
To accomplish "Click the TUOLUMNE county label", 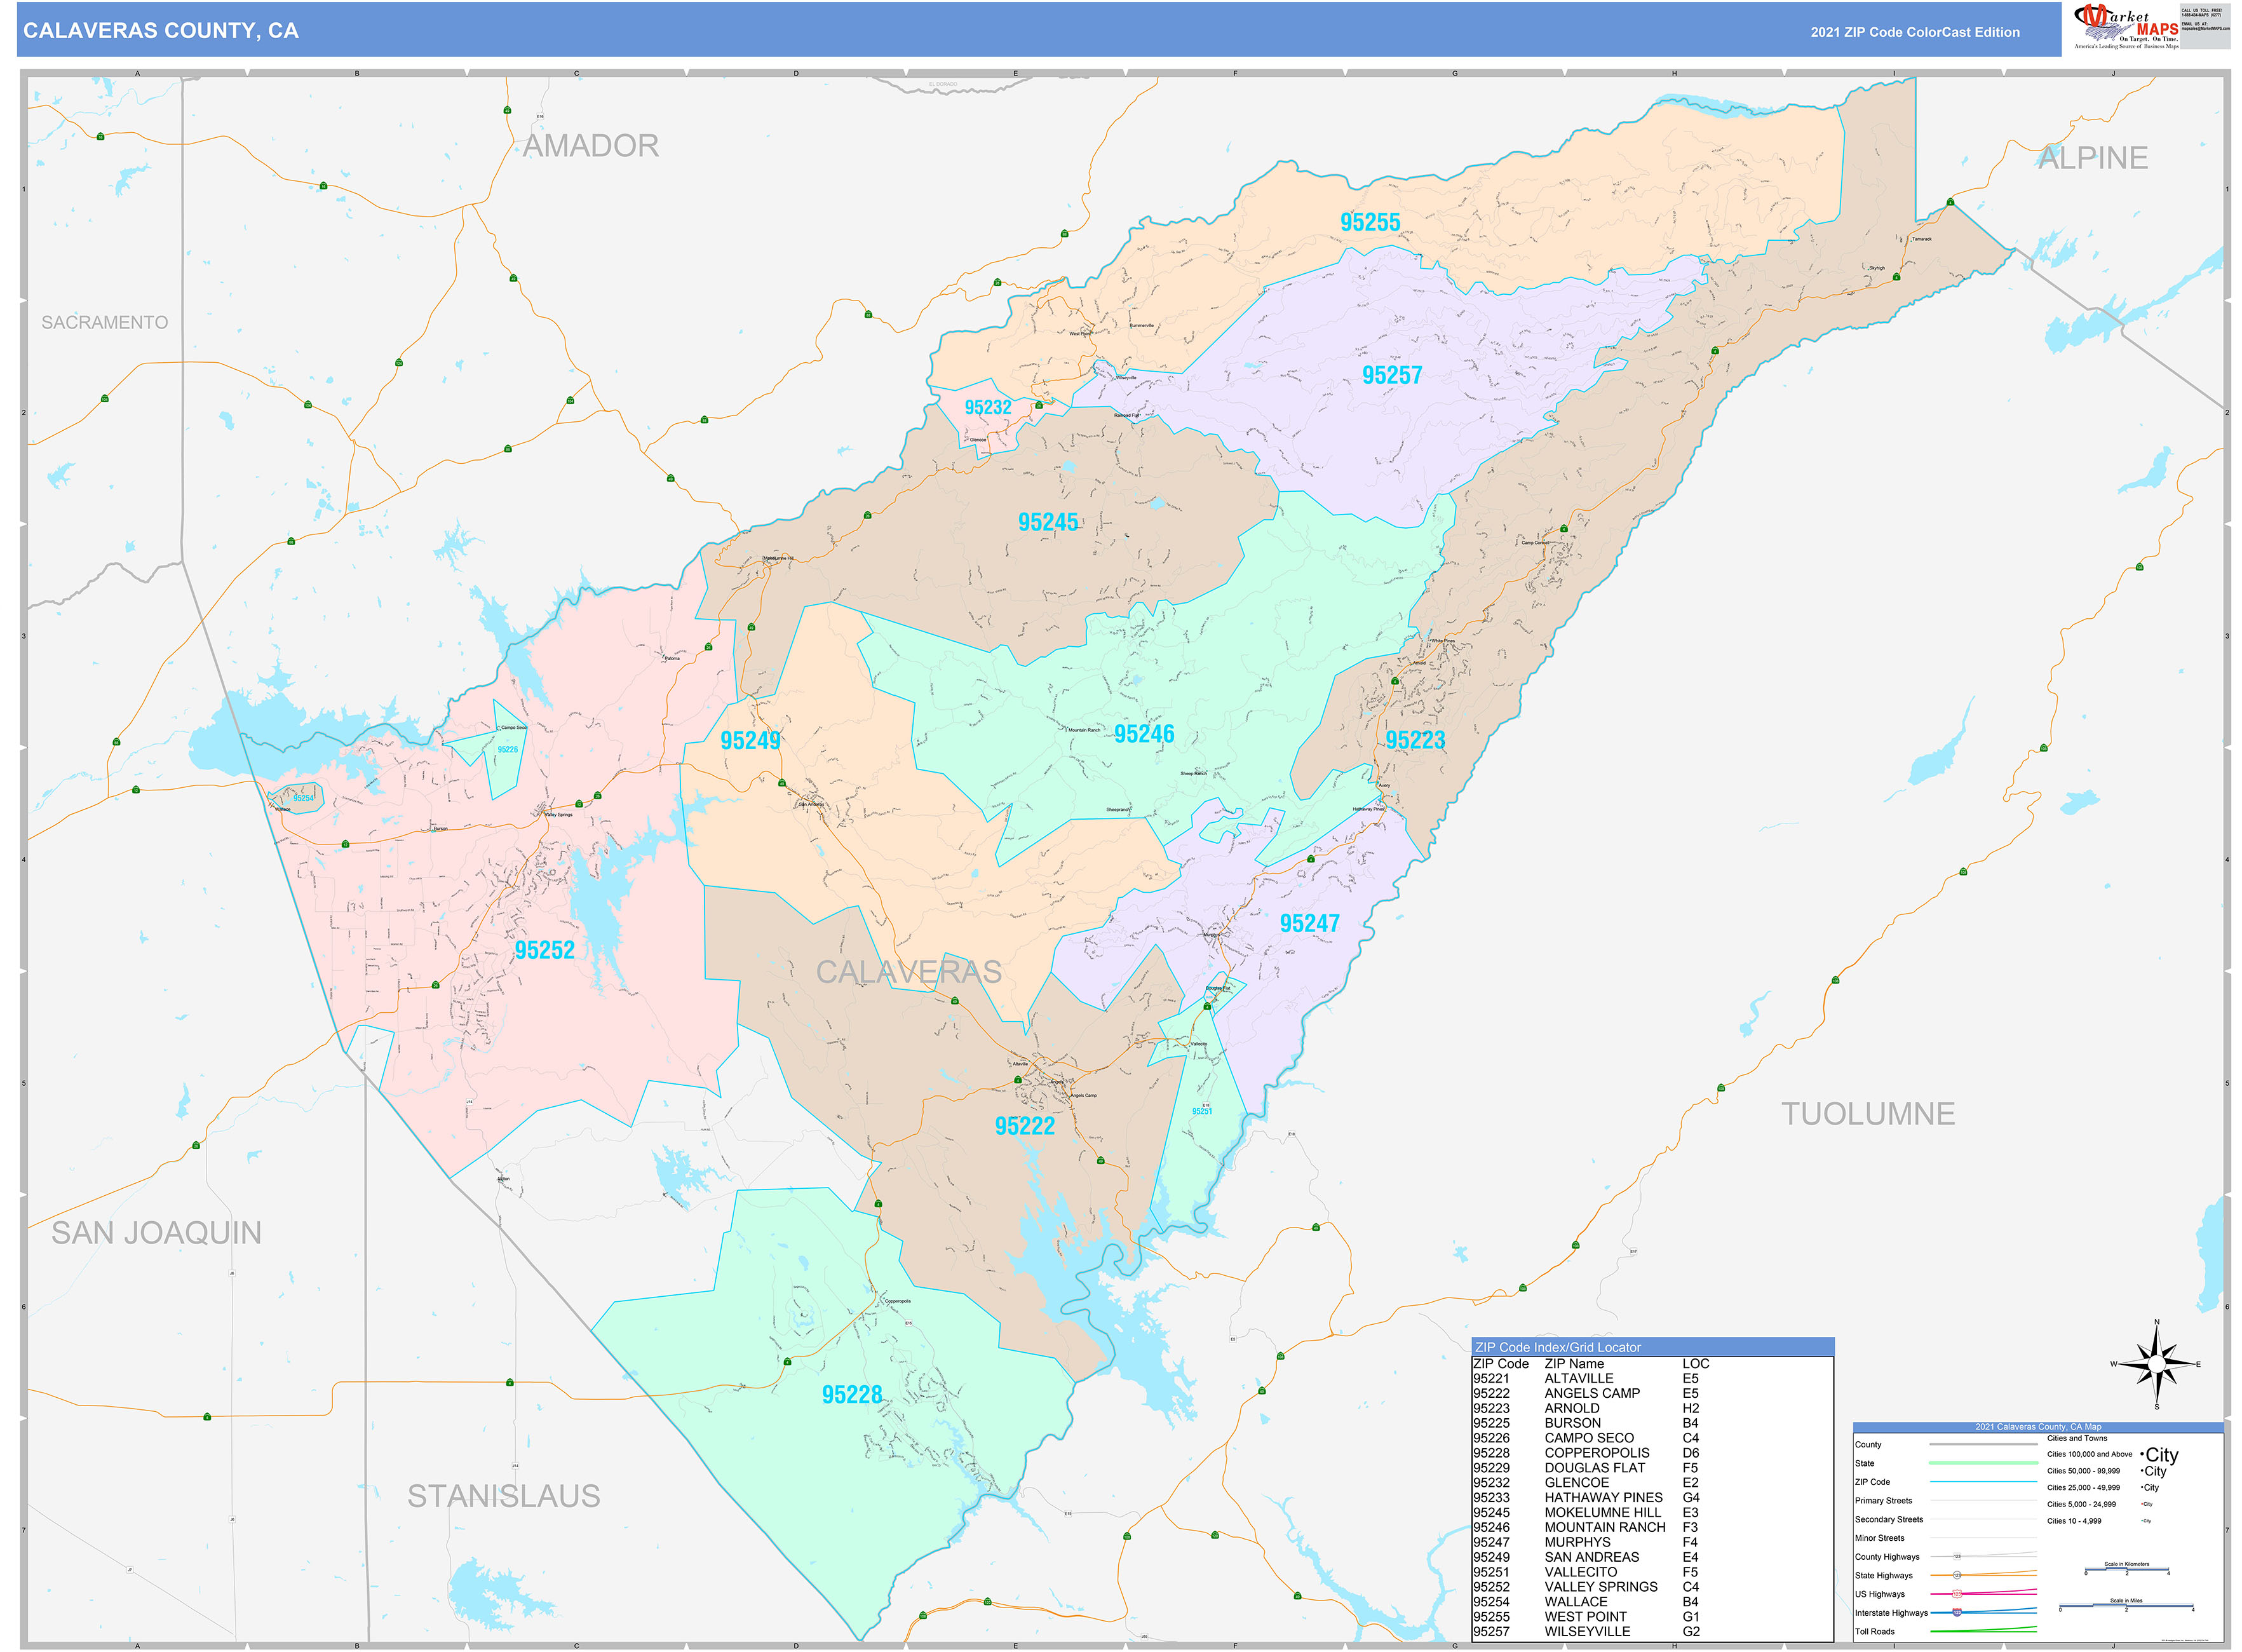I will click(x=1868, y=1114).
